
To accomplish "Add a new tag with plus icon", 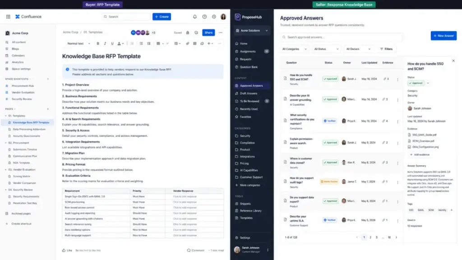I will [451, 210].
